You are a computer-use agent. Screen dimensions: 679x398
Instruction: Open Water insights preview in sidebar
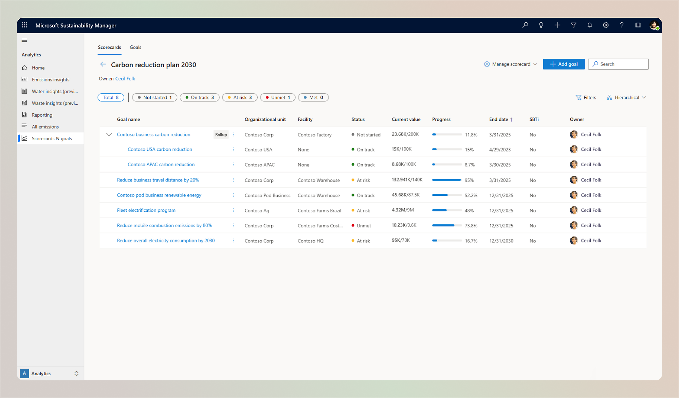(50, 91)
